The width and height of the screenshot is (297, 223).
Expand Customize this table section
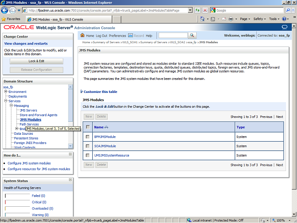82,92
